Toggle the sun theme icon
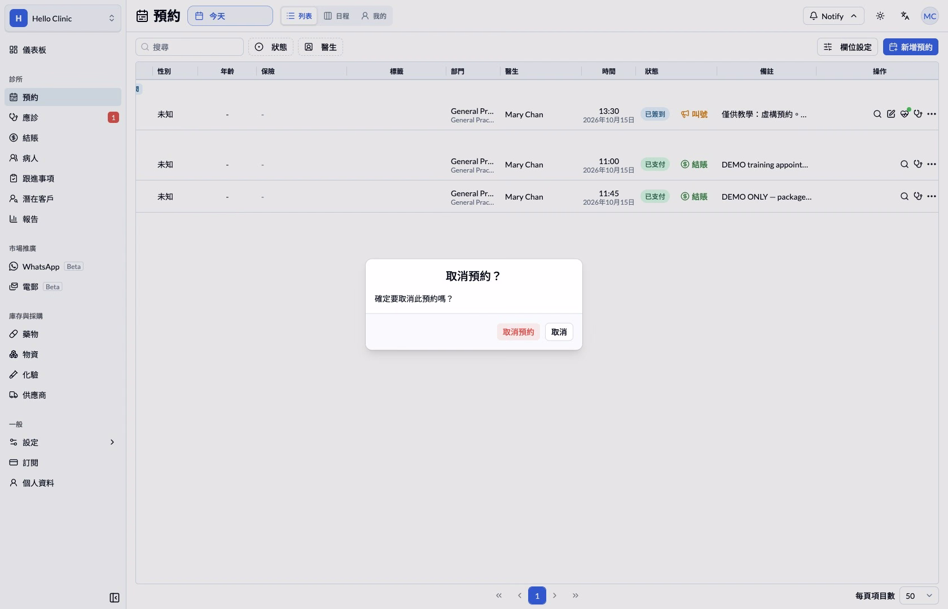This screenshot has height=609, width=948. coord(880,16)
